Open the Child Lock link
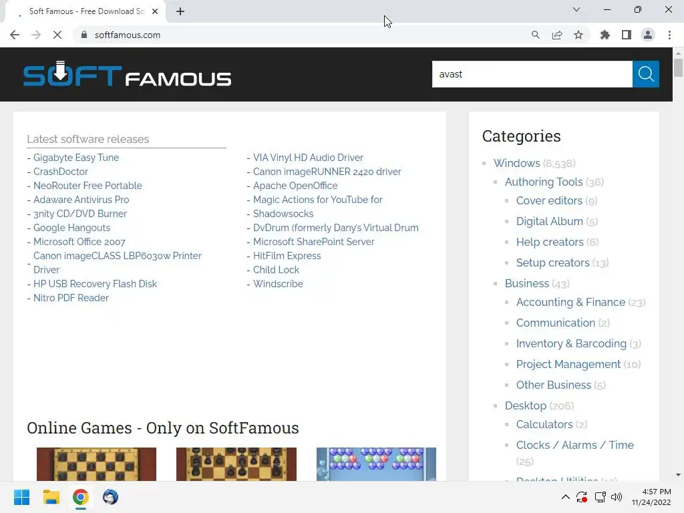Screen dimensions: 684x513 [x=276, y=270]
